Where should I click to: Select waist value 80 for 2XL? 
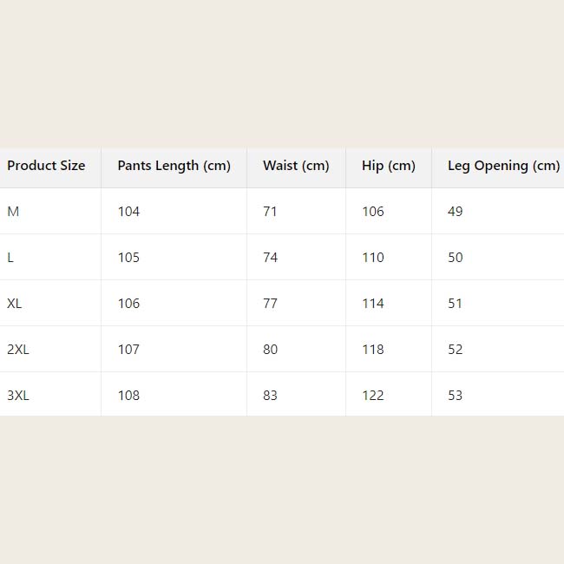[x=270, y=350]
